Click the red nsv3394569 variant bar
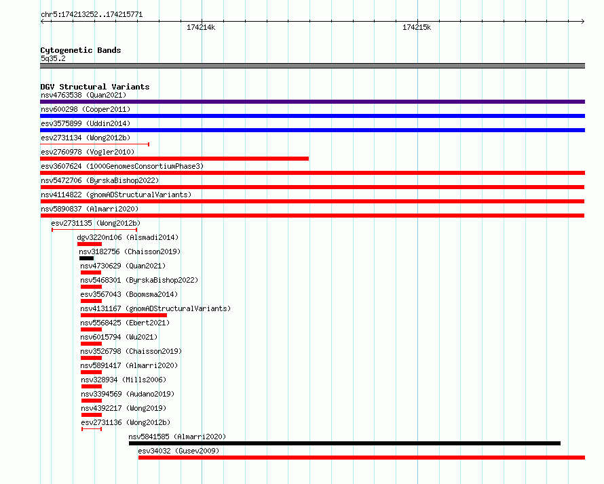 click(92, 401)
